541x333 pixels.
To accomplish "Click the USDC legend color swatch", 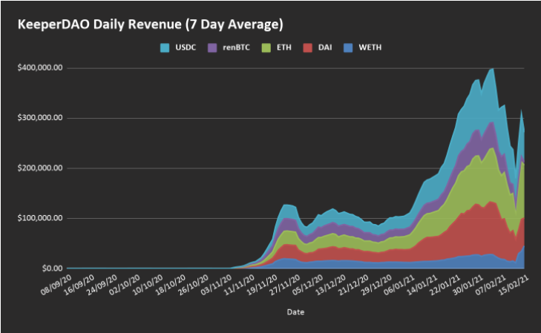I will (165, 47).
